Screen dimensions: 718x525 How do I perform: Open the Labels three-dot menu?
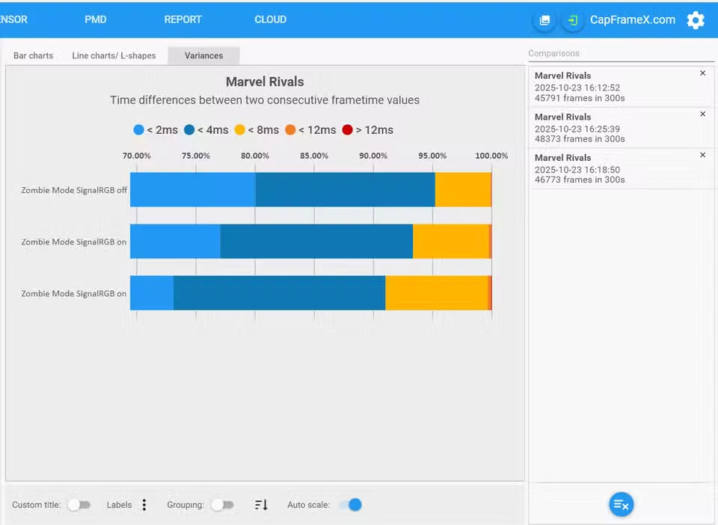[144, 505]
